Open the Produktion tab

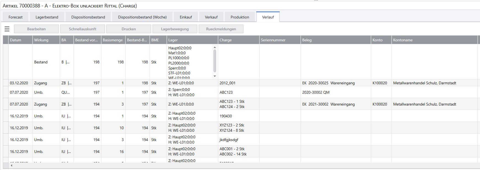point(240,17)
